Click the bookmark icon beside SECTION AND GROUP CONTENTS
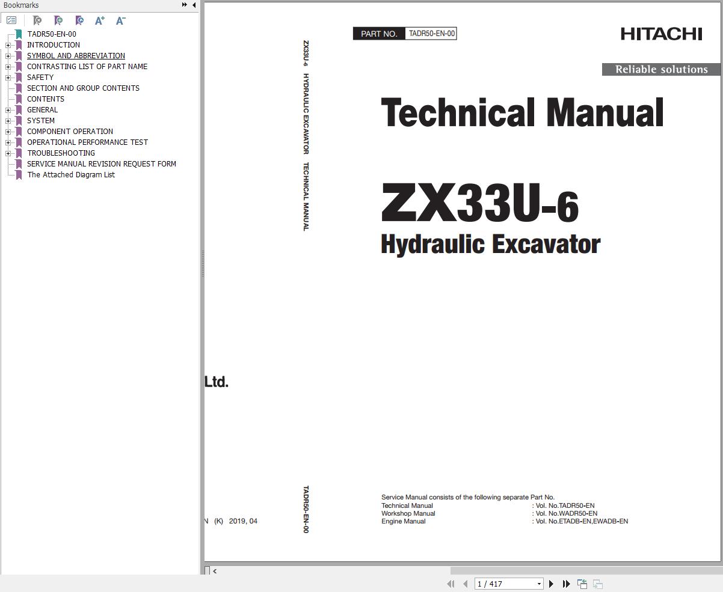 coord(19,88)
